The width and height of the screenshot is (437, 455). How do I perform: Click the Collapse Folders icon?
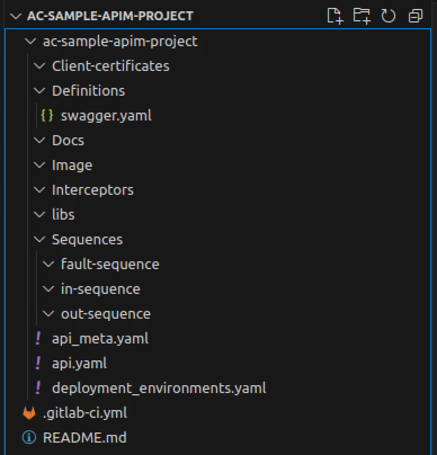pyautogui.click(x=415, y=16)
